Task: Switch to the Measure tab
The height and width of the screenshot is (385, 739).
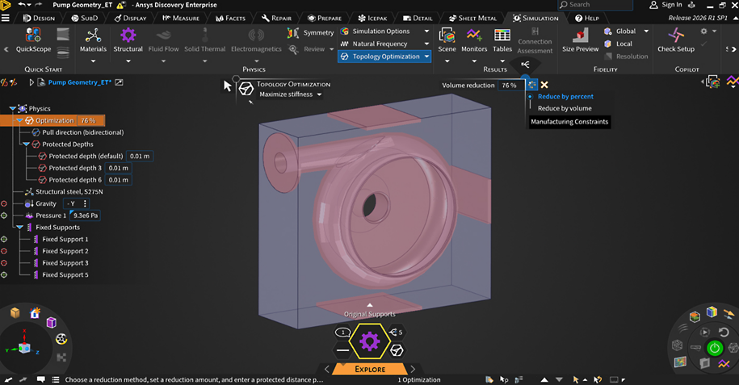Action: (x=180, y=18)
